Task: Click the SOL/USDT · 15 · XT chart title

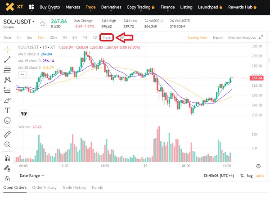Action: pos(37,47)
